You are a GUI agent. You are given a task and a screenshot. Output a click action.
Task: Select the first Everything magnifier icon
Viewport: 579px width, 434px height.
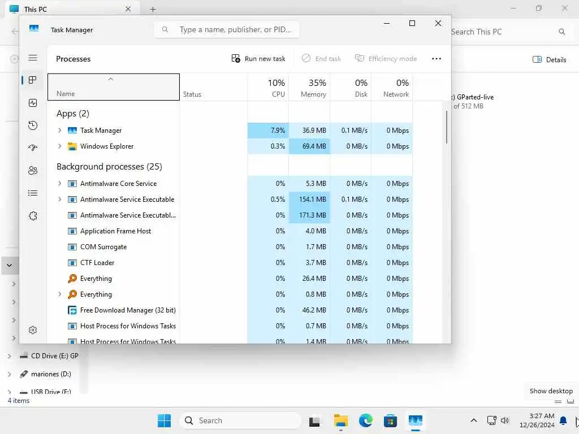point(72,278)
